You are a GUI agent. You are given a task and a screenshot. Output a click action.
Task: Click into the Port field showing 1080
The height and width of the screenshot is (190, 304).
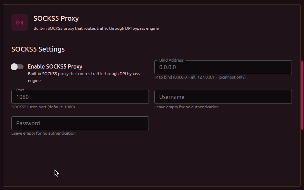(80, 97)
